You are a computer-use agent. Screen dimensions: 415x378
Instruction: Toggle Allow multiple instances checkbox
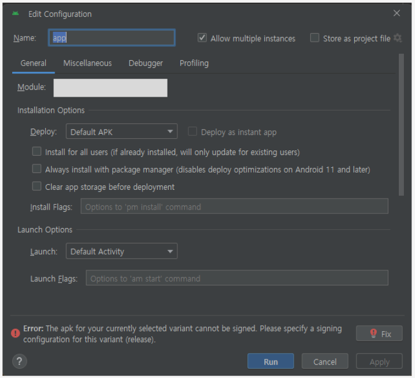tap(202, 38)
